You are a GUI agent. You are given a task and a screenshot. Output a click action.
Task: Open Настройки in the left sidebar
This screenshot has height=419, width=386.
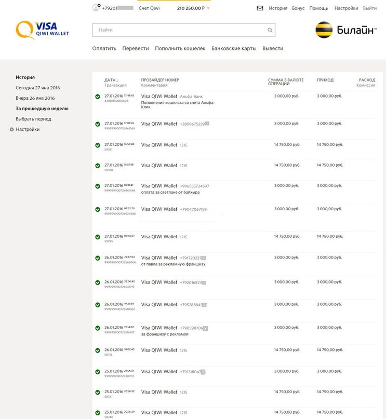click(28, 129)
